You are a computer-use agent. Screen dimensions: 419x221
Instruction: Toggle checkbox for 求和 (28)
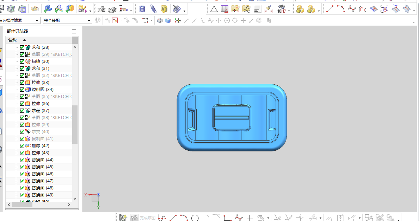22,47
